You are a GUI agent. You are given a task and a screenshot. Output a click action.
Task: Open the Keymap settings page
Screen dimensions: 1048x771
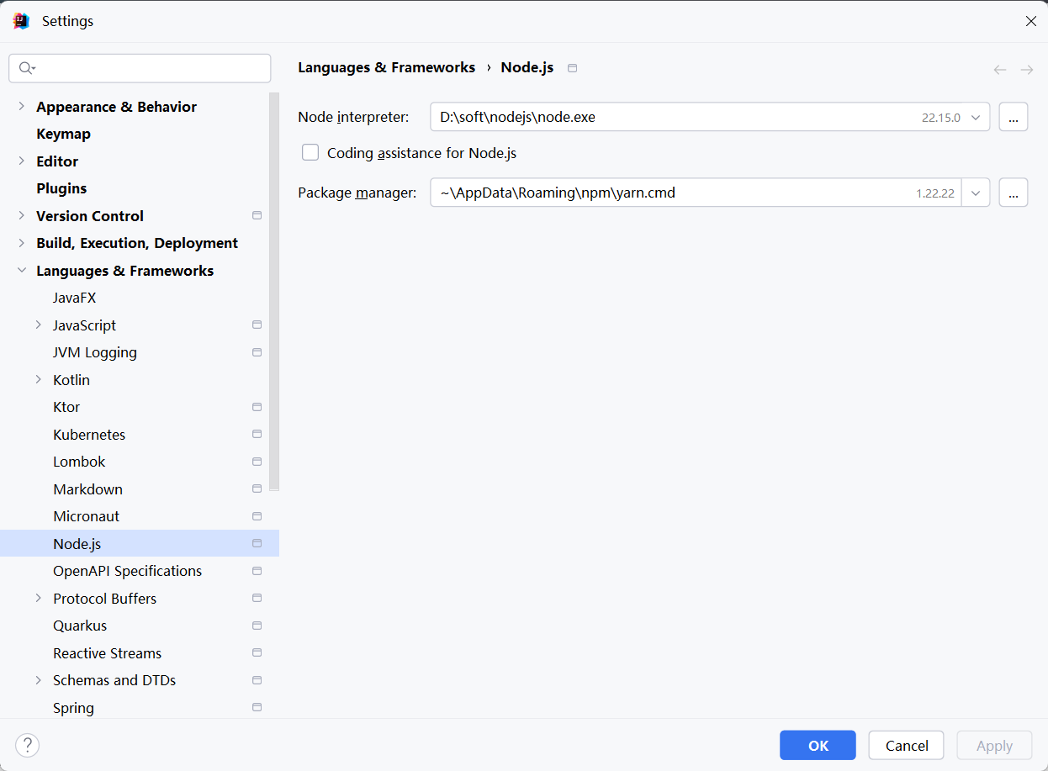pos(63,134)
